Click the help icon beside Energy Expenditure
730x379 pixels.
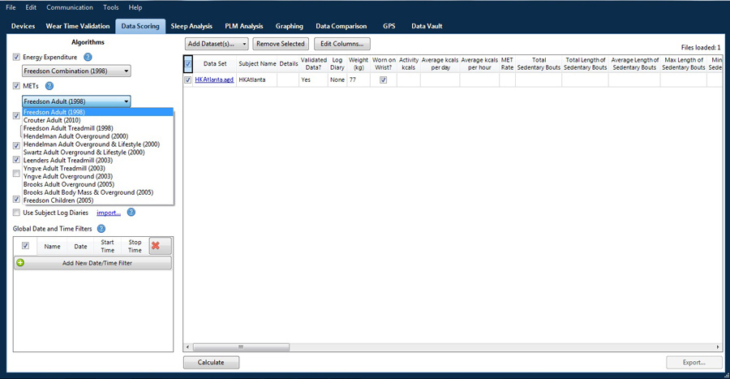pos(88,58)
